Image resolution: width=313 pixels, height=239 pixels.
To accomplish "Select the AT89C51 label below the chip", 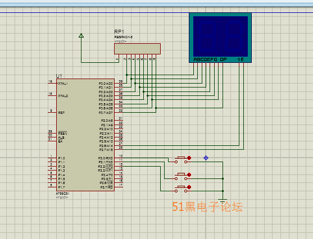I will pos(62,194).
